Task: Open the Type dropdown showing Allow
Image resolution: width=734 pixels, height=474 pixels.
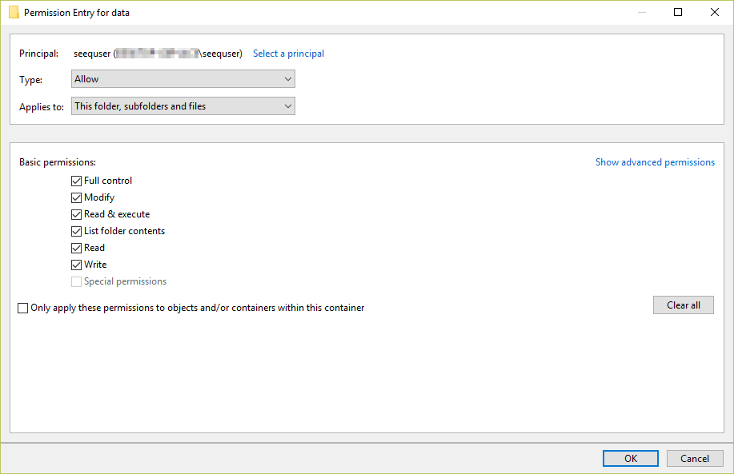Action: [x=182, y=78]
